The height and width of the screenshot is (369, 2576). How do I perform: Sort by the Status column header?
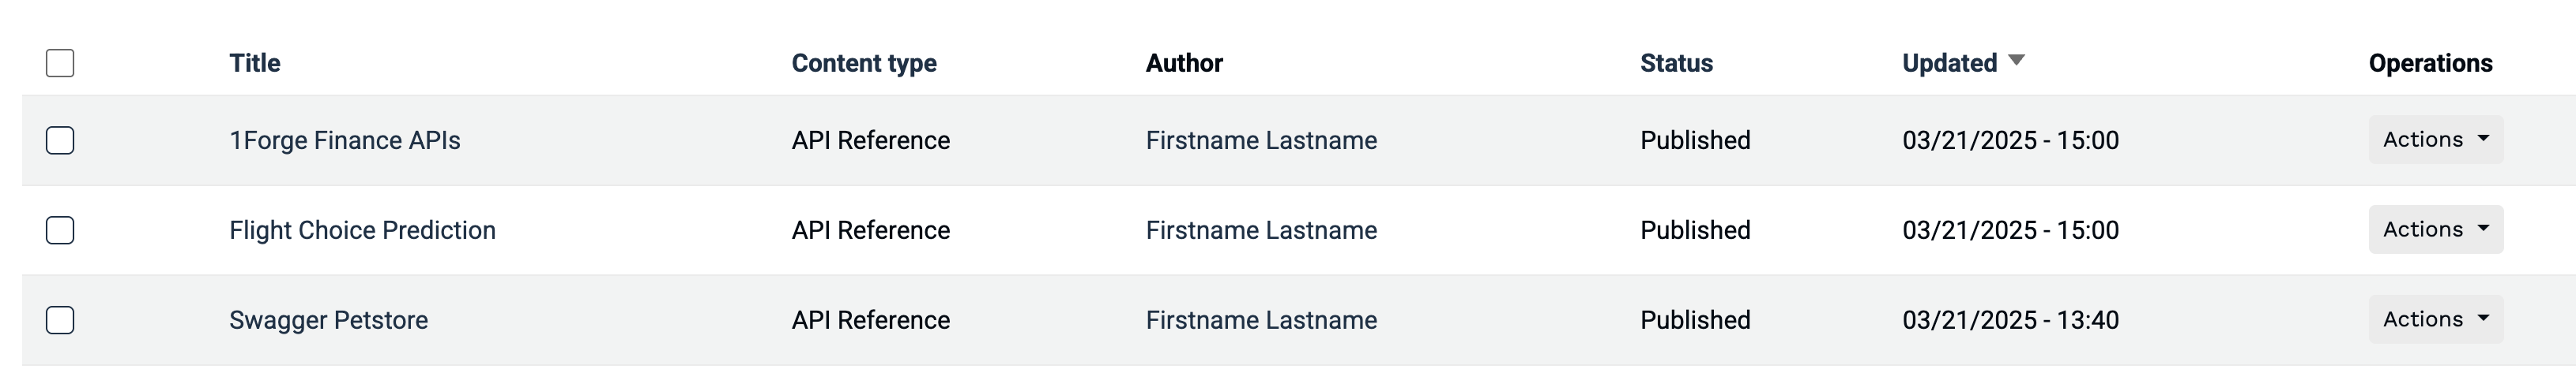coord(1676,63)
